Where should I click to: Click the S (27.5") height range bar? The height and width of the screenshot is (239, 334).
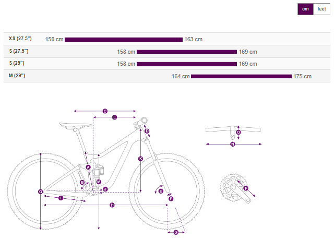coord(186,52)
